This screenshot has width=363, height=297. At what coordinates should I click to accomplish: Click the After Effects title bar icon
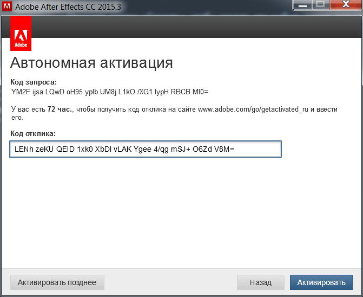6,6
